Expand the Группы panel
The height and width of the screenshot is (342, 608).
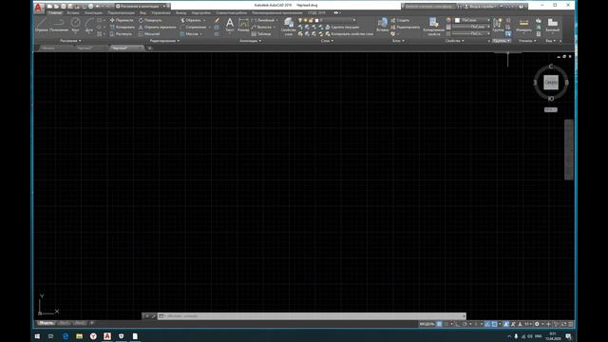(502, 41)
